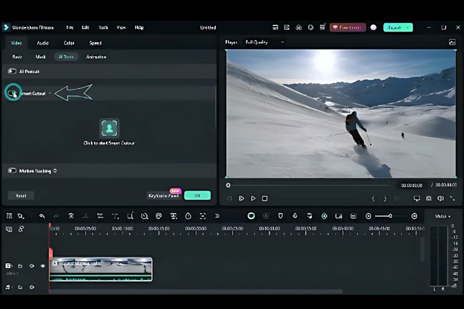This screenshot has width=464, height=309.
Task: Open the apps grid icon in title bar
Action: pyautogui.click(x=322, y=27)
